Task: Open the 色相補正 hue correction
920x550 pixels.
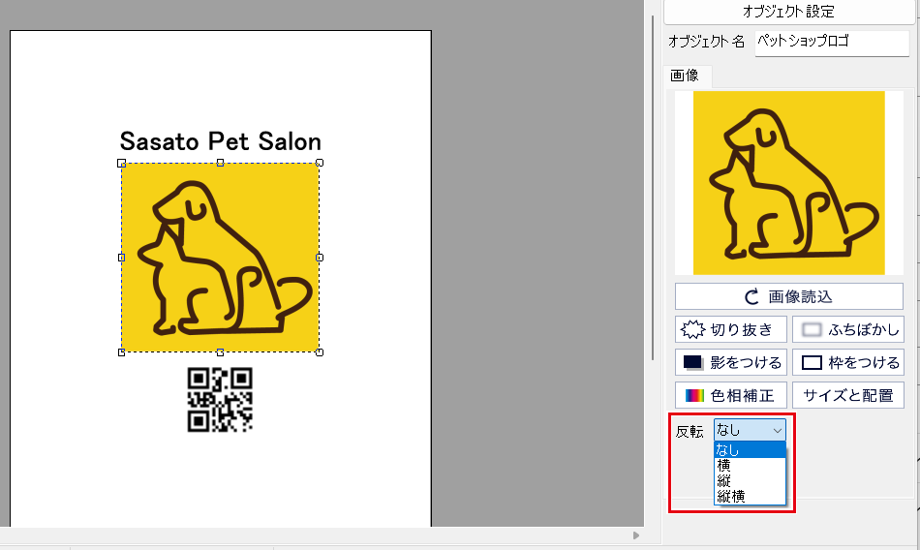Action: click(730, 395)
